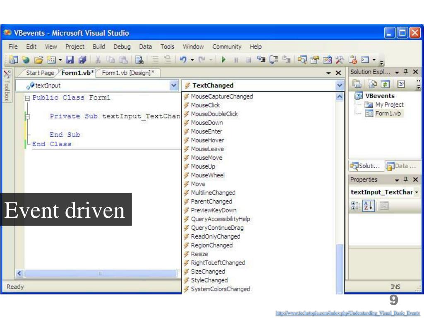Image resolution: width=424 pixels, height=318 pixels.
Task: Open Solution Explorer window position dropdown
Action: click(x=397, y=72)
